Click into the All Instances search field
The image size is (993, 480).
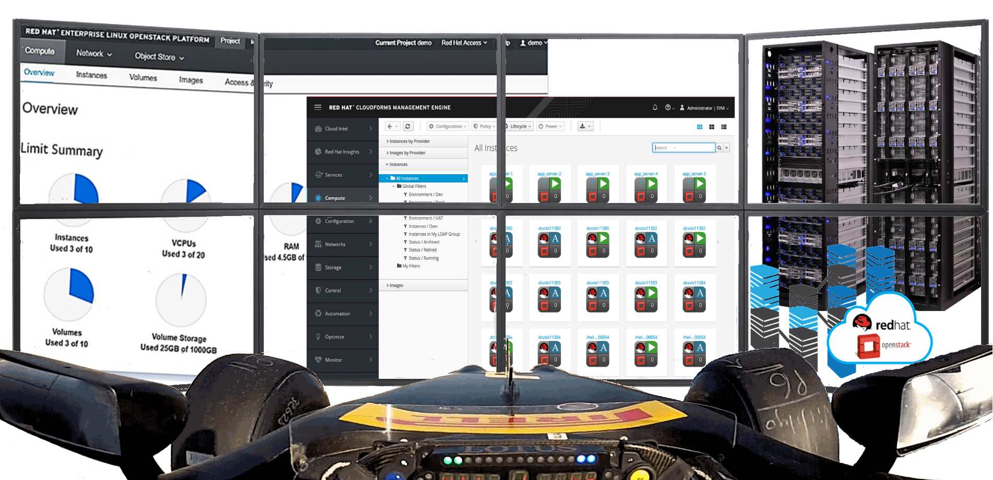coord(684,148)
